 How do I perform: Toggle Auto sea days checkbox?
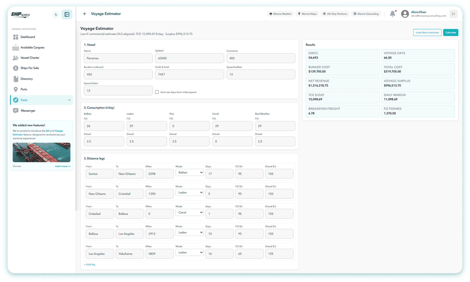(x=157, y=92)
